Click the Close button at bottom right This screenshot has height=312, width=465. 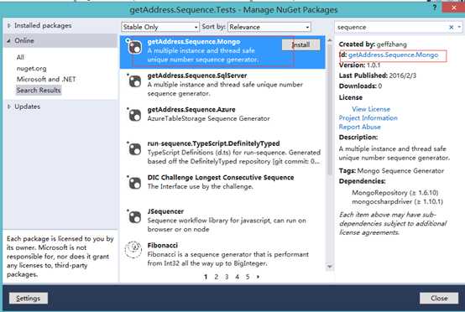pyautogui.click(x=439, y=299)
